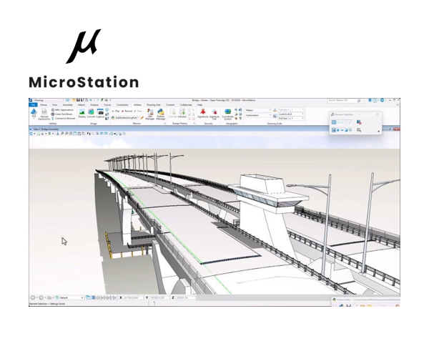
Task: Click the Zoom In magnifier in view toolbar
Action: pos(63,134)
